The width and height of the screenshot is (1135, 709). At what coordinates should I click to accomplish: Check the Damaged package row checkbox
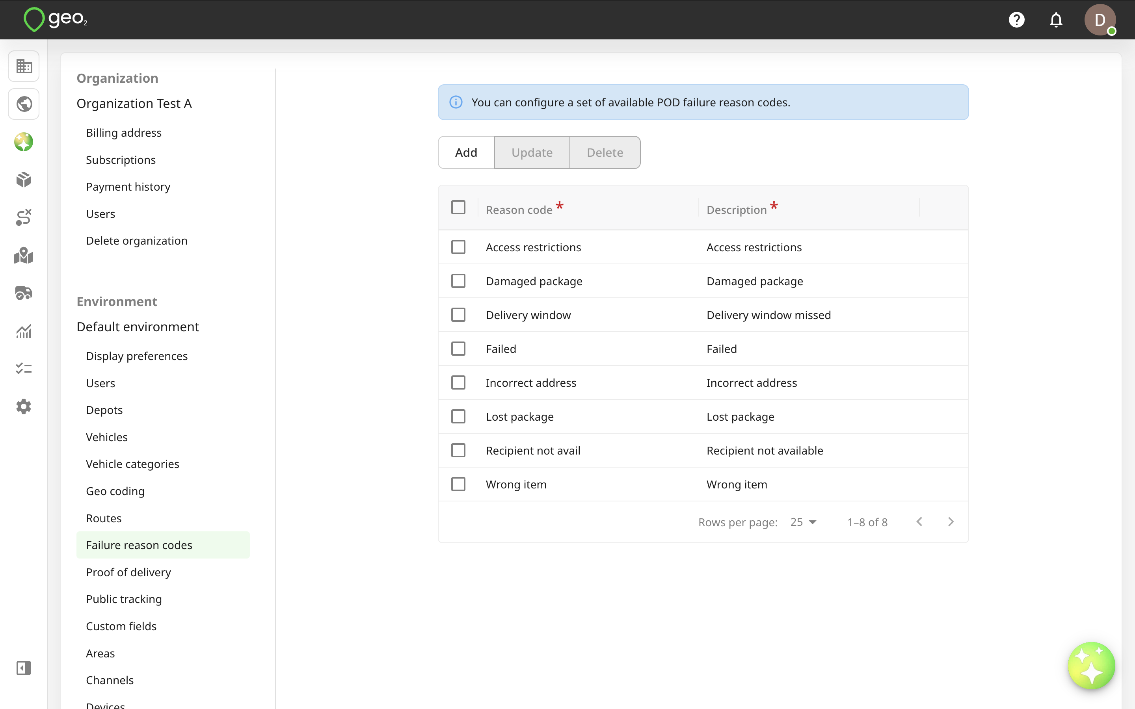coord(458,281)
